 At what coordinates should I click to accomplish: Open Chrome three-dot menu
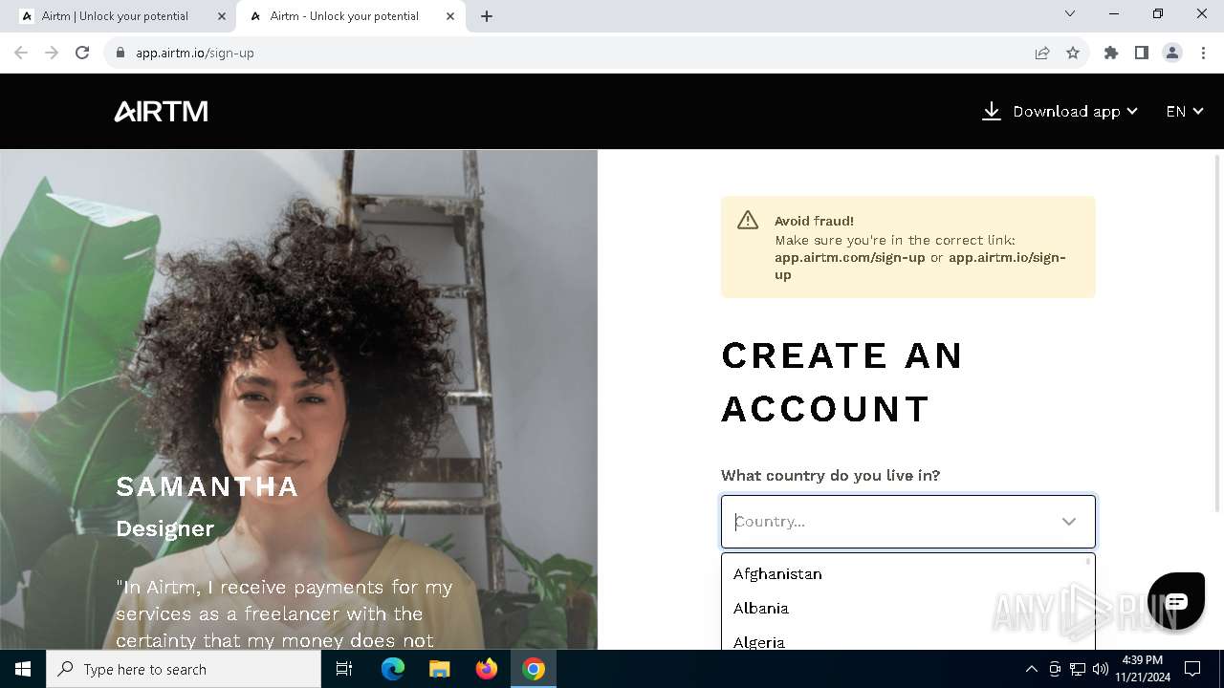(1203, 53)
